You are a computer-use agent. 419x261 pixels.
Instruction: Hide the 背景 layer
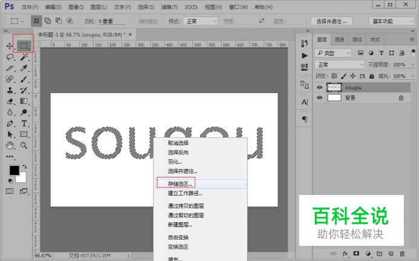coord(320,97)
